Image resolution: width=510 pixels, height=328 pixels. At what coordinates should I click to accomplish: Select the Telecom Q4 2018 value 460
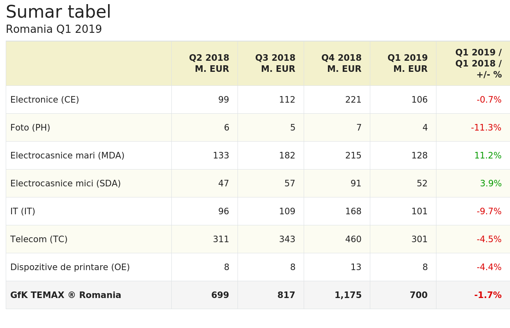tap(353, 239)
